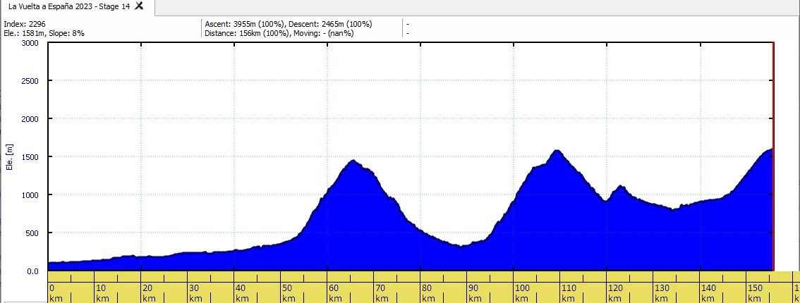The width and height of the screenshot is (800, 303).
Task: Select the 50 km marker on distance axis
Action: pos(289,293)
